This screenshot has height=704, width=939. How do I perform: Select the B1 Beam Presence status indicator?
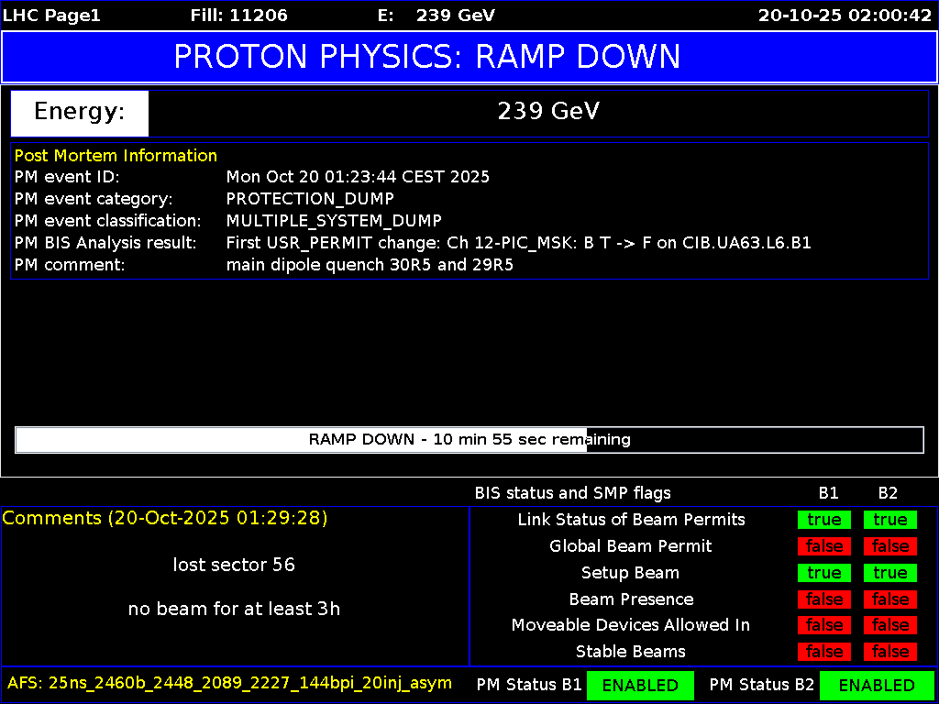coord(823,599)
